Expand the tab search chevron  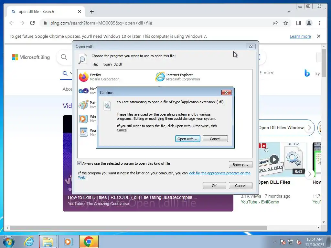click(x=289, y=12)
